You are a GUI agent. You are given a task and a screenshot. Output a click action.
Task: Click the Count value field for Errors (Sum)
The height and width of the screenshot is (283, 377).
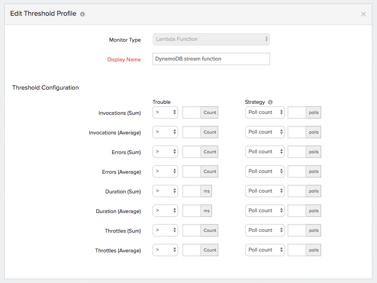(x=192, y=152)
